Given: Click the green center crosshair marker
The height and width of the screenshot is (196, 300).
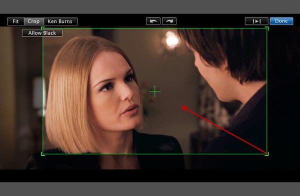Looking at the screenshot, I should click(x=154, y=91).
